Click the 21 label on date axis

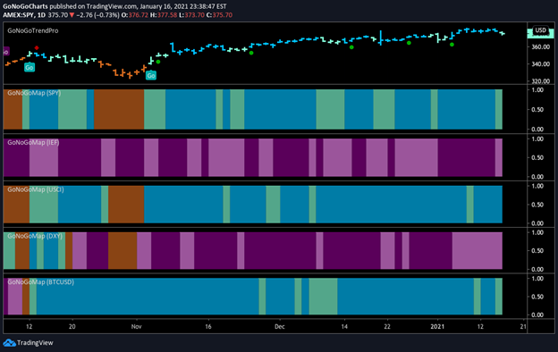pos(523,326)
